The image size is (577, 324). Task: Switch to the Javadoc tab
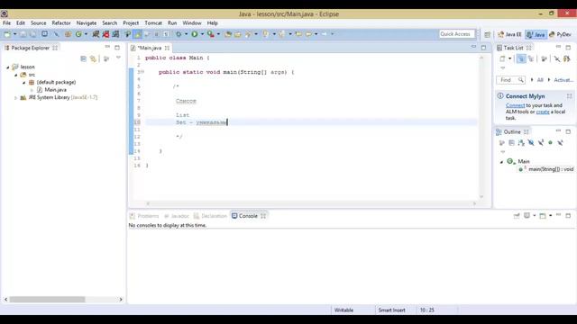pos(177,216)
